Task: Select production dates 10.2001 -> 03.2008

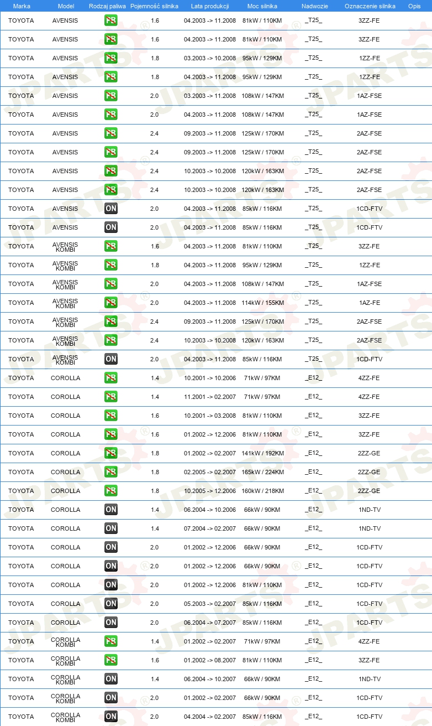Action: pos(210,416)
